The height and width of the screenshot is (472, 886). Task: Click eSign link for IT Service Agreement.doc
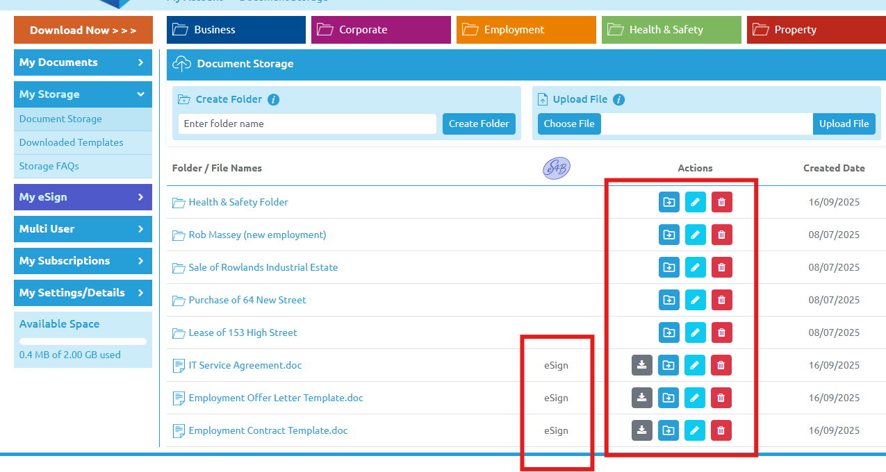[556, 365]
